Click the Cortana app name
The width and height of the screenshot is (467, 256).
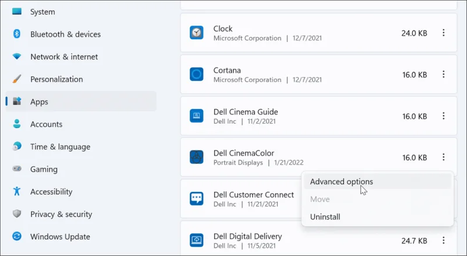tap(227, 70)
